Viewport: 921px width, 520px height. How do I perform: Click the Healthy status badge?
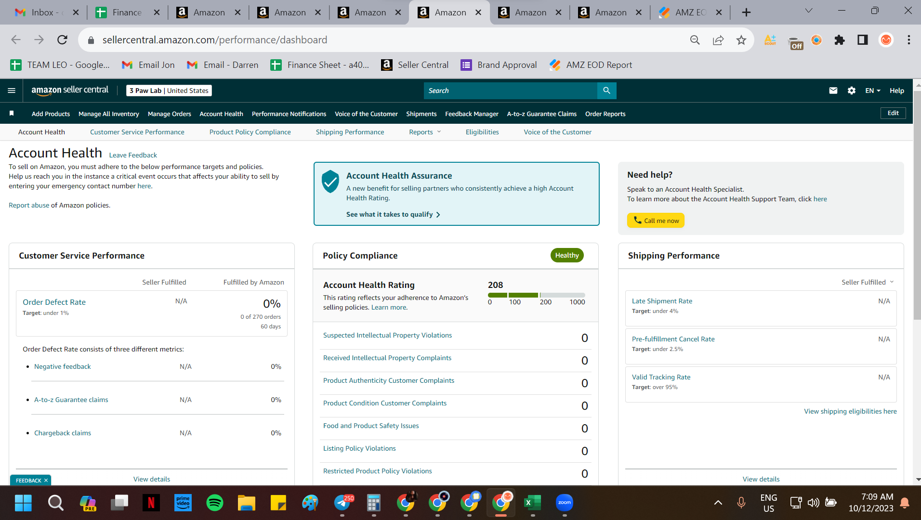point(567,255)
